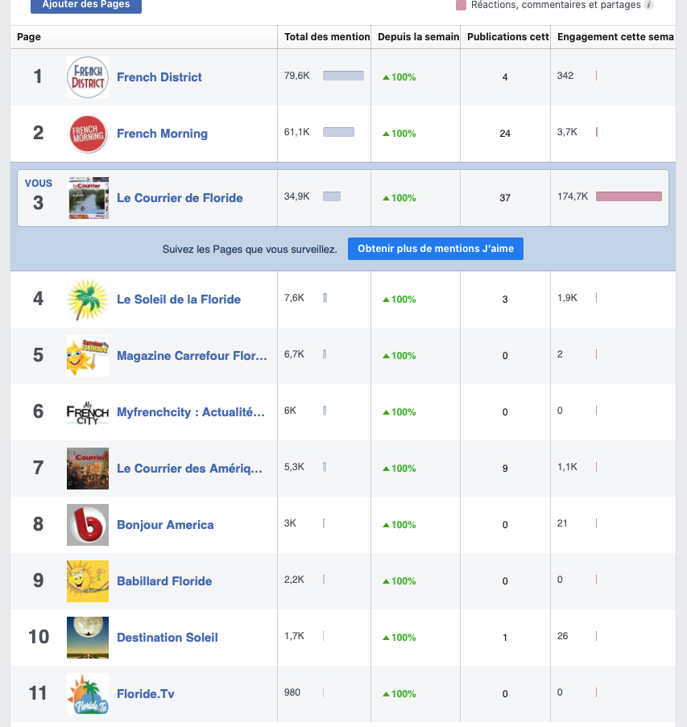Click French District's 100% growth indicator

click(x=399, y=77)
